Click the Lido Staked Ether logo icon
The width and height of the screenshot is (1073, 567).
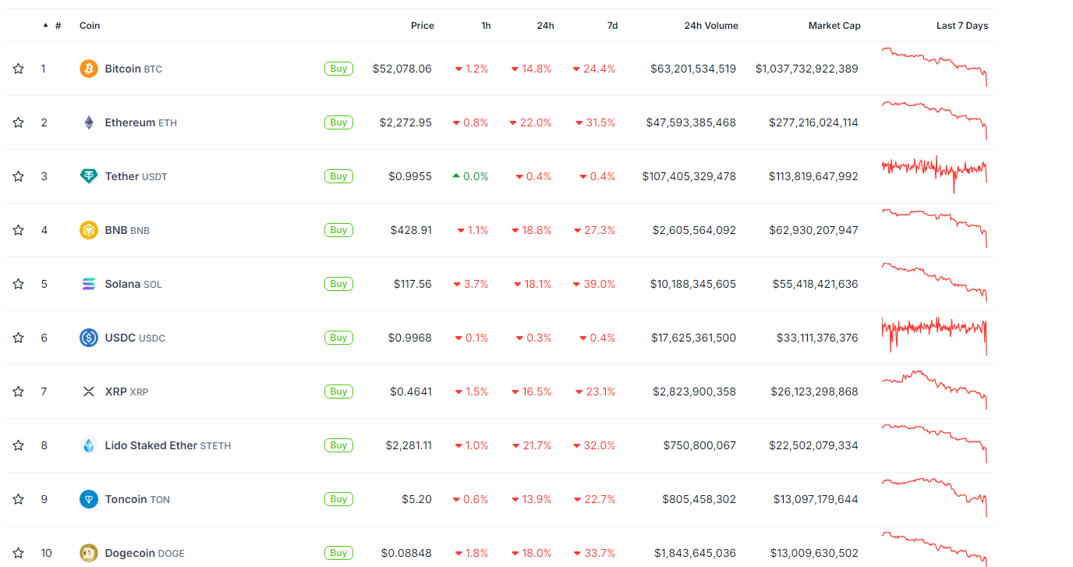(89, 445)
